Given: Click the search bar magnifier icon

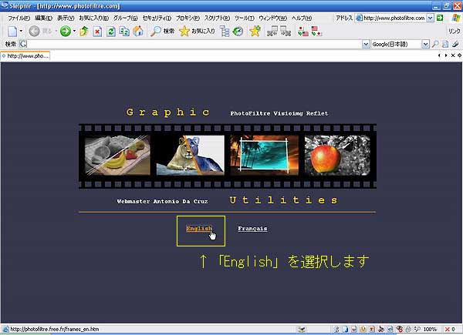Looking at the screenshot, I should click(x=435, y=44).
